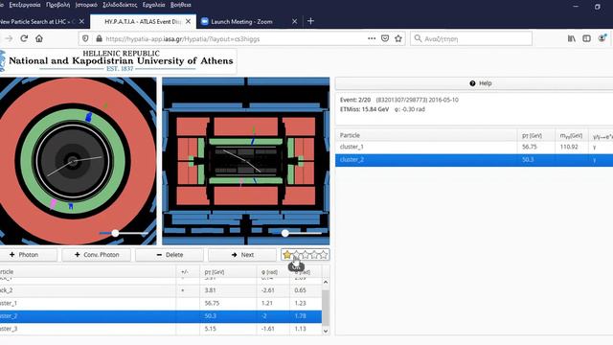
Task: Open the page actions three-dot menu
Action: tap(372, 38)
